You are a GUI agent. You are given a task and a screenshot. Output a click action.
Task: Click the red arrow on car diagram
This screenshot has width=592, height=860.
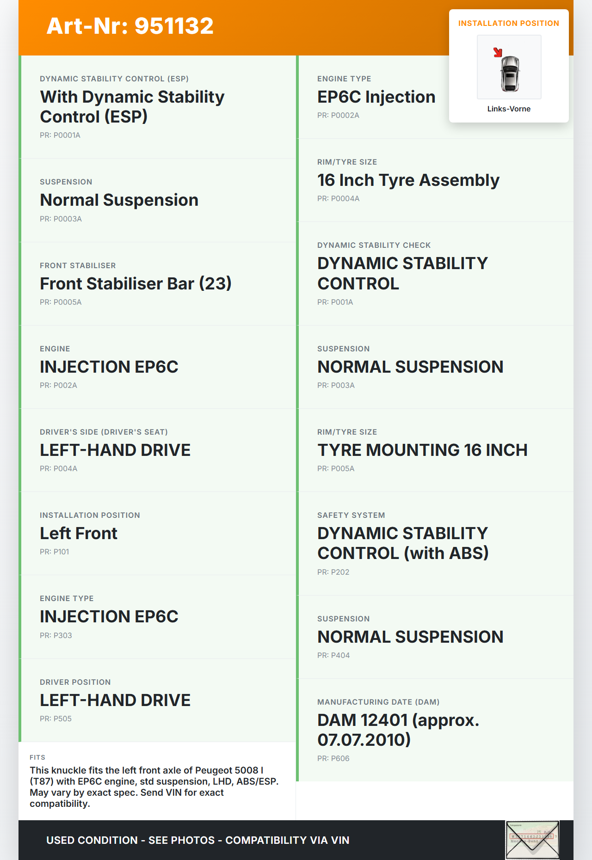[x=498, y=52]
